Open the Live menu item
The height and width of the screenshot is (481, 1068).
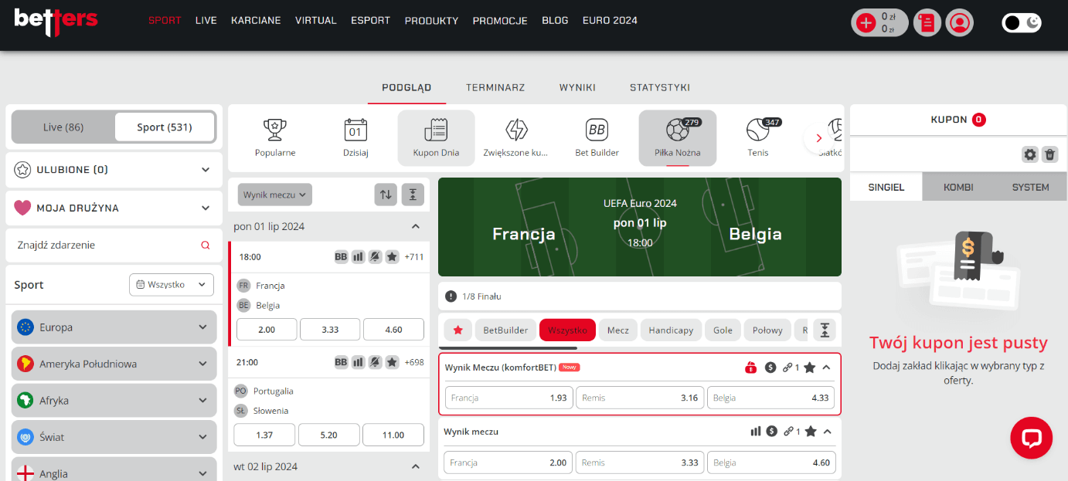point(206,21)
